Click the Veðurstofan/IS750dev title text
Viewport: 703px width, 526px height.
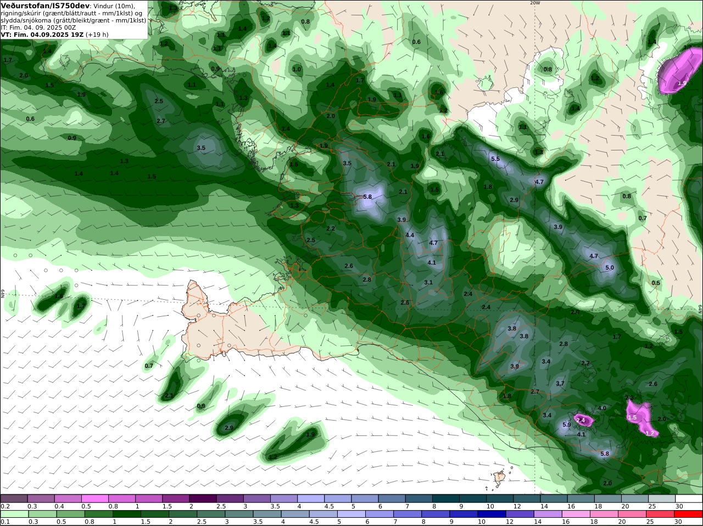[x=45, y=5]
